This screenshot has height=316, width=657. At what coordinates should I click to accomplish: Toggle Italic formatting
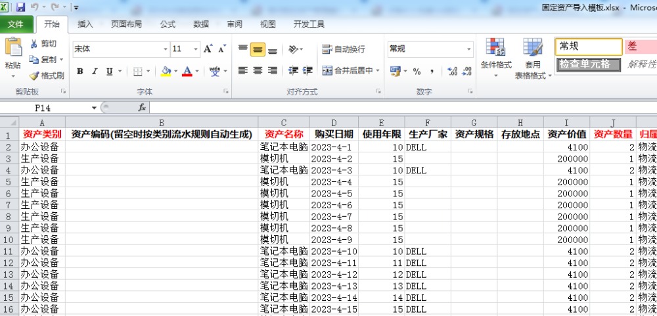coord(95,72)
